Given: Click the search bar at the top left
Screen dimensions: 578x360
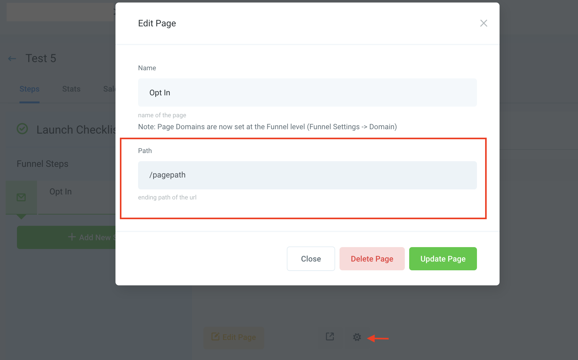Looking at the screenshot, I should 60,12.
